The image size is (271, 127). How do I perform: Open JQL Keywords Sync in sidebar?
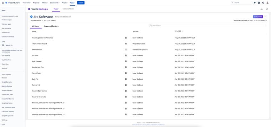(8, 107)
